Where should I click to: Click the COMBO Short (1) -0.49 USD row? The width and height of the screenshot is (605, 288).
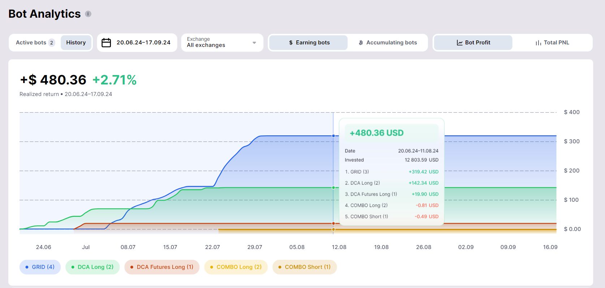tap(392, 217)
